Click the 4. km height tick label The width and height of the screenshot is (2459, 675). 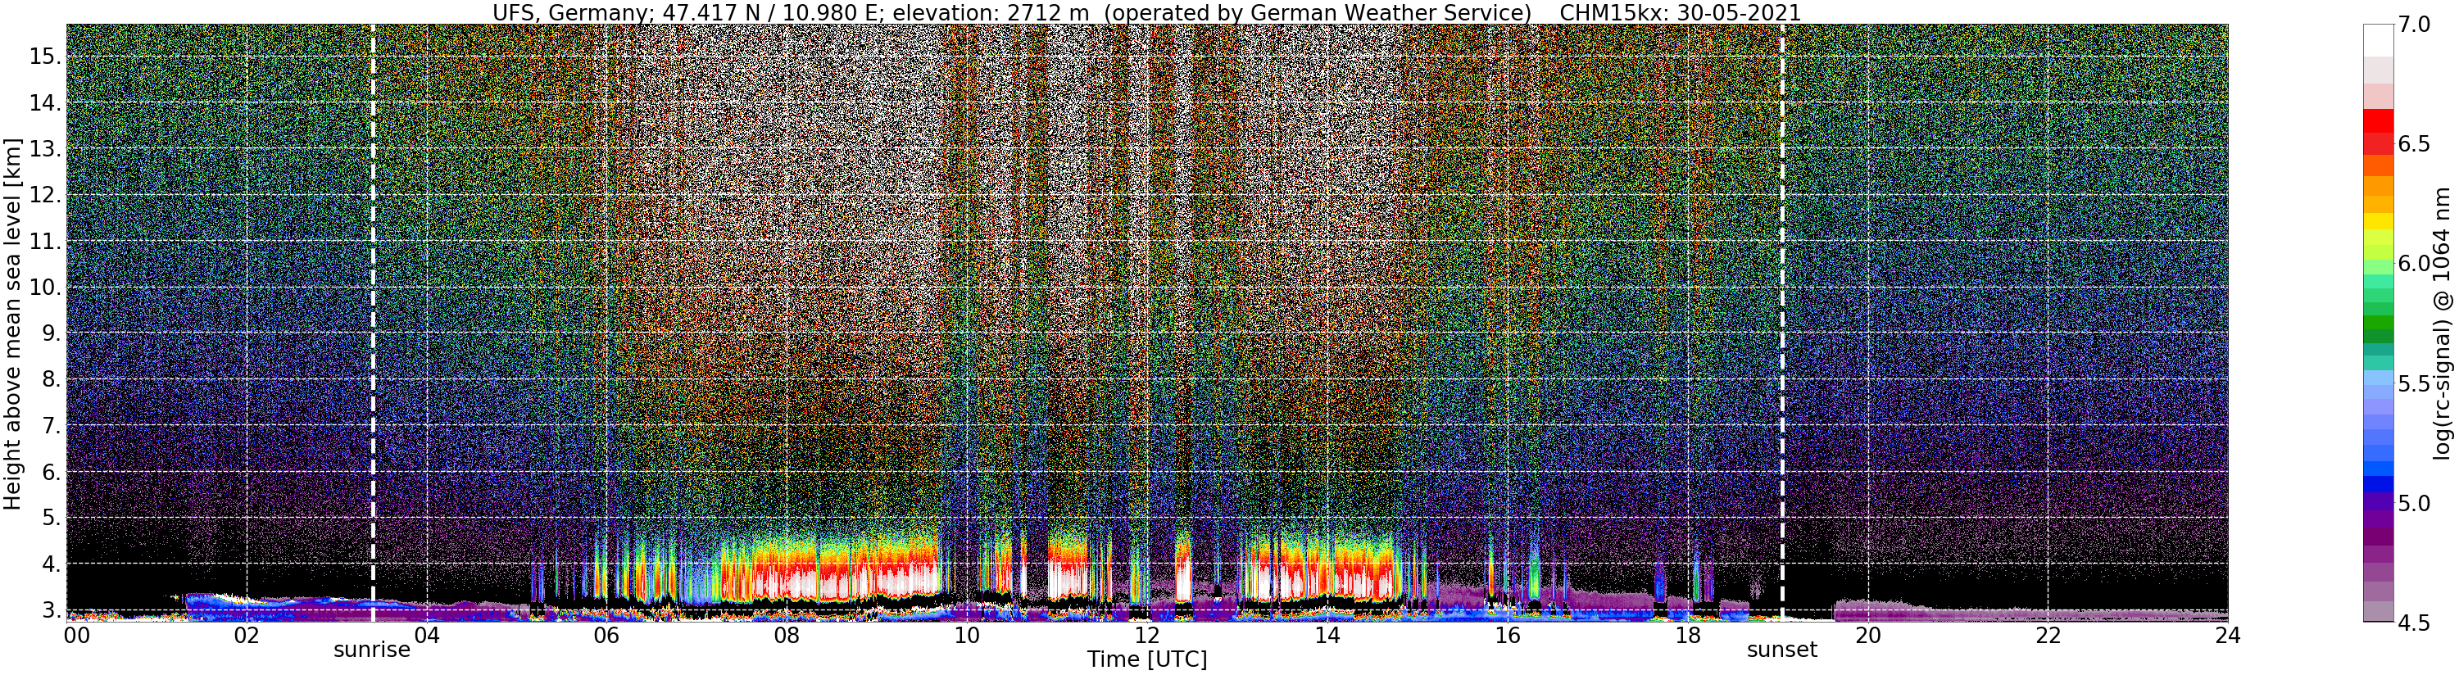51,564
